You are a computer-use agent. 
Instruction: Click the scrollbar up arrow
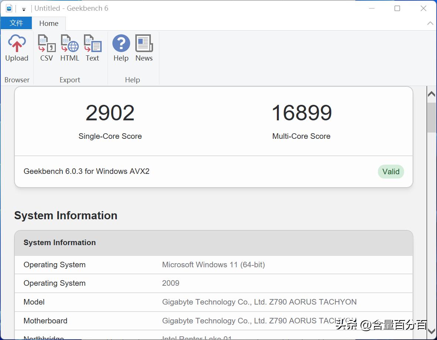click(x=431, y=95)
